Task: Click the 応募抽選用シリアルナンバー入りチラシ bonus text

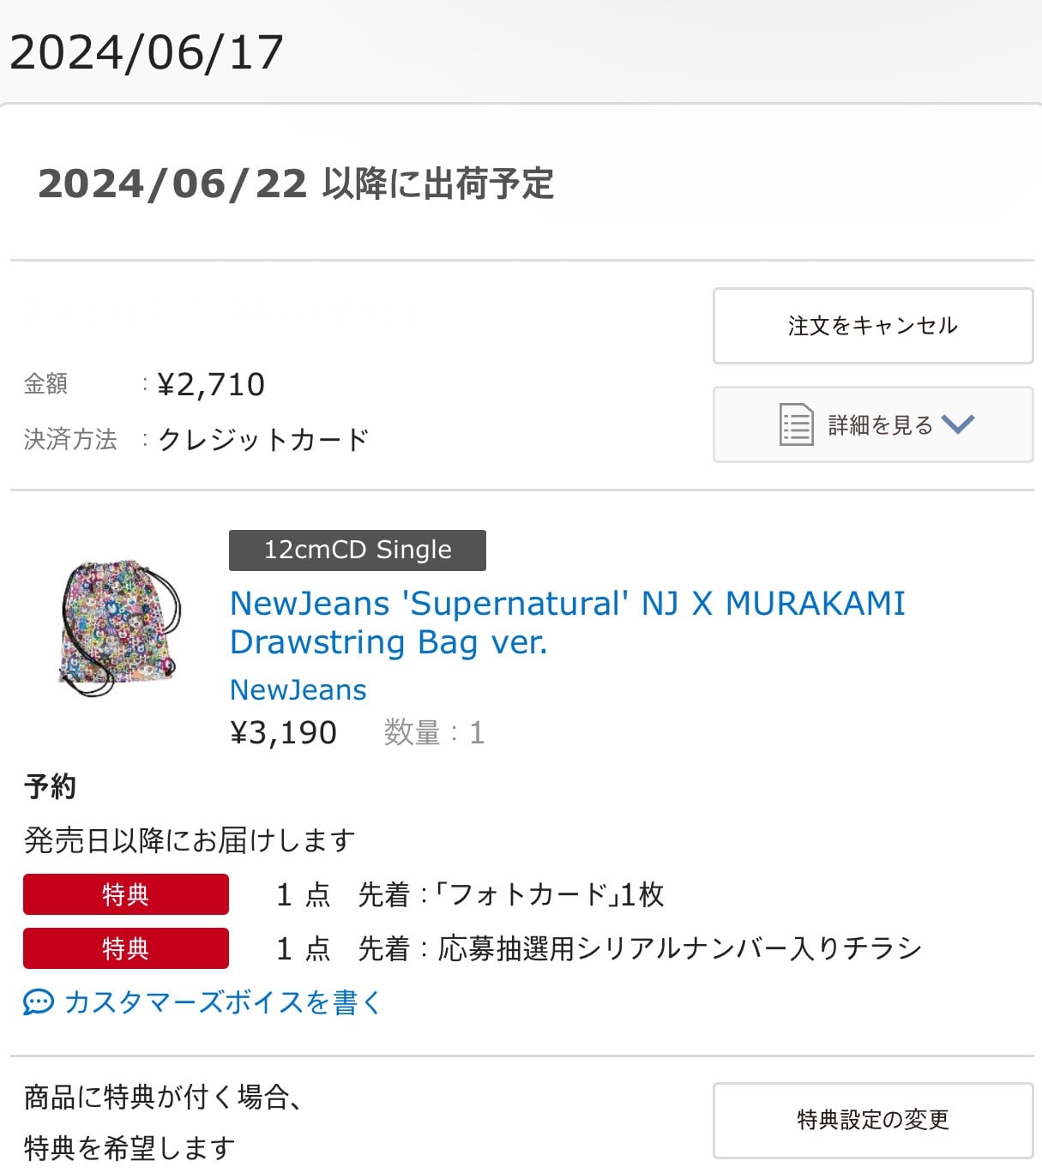Action: (680, 948)
